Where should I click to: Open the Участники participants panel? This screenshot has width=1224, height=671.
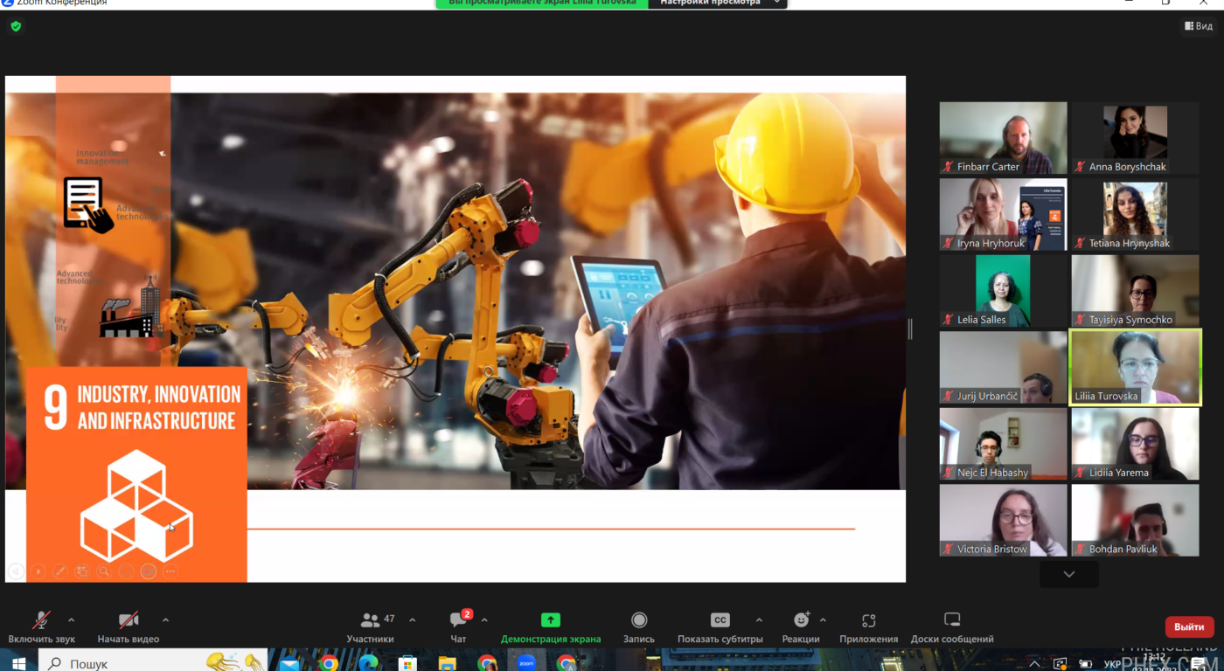coord(370,621)
